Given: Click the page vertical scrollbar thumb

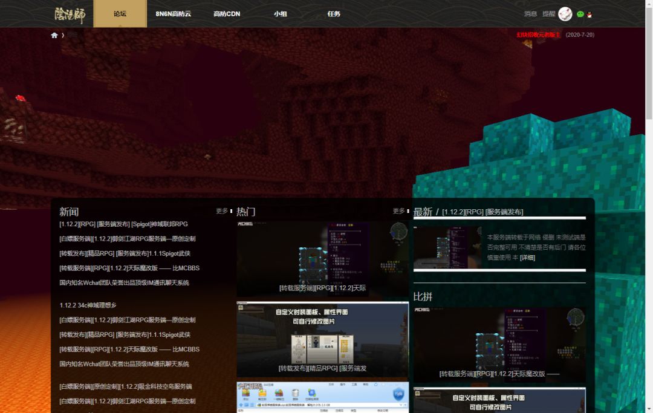Looking at the screenshot, I should [x=649, y=62].
